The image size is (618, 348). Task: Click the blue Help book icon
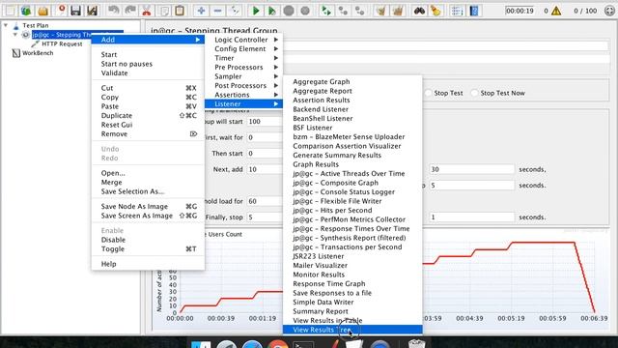coord(474,11)
